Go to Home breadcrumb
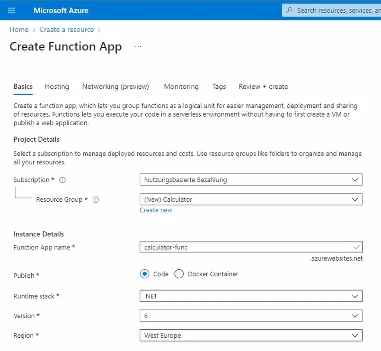 (x=19, y=30)
